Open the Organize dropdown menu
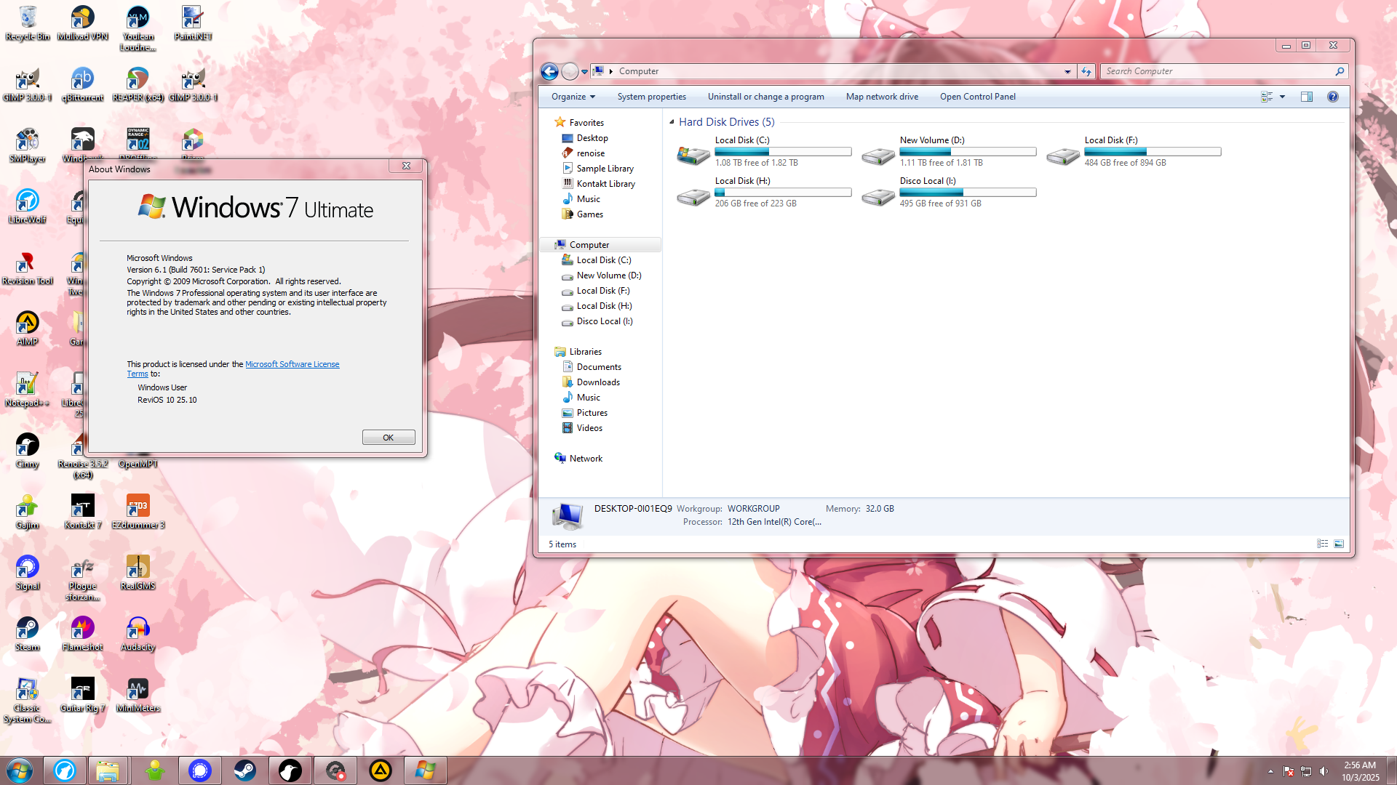1397x785 pixels. (x=573, y=97)
